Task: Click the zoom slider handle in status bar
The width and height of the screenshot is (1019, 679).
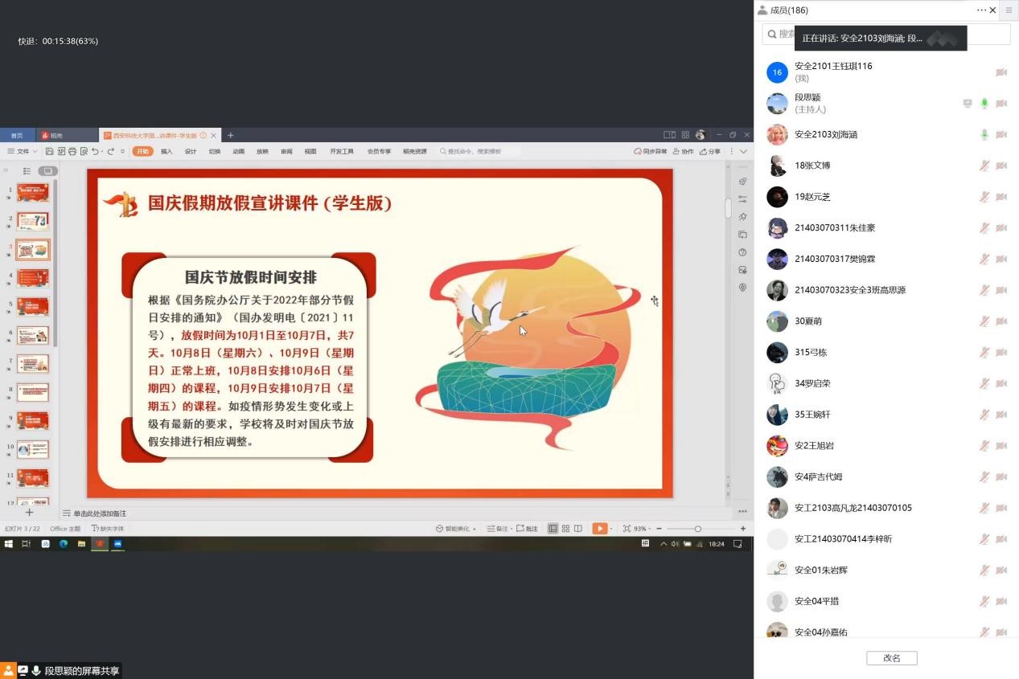Action: point(697,529)
